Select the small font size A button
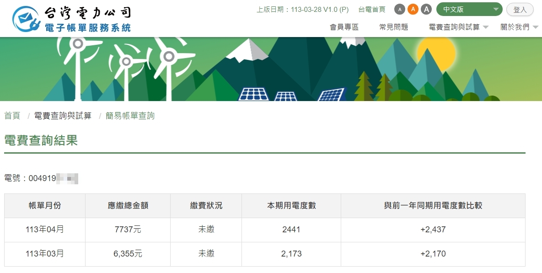 [x=400, y=9]
